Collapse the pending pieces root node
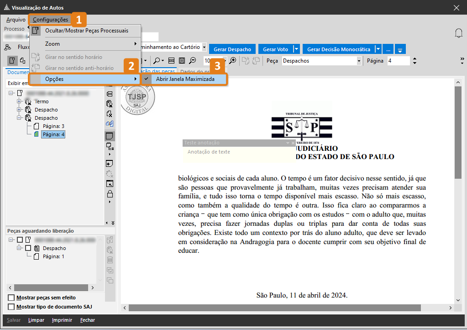This screenshot has height=330, width=467. point(10,240)
